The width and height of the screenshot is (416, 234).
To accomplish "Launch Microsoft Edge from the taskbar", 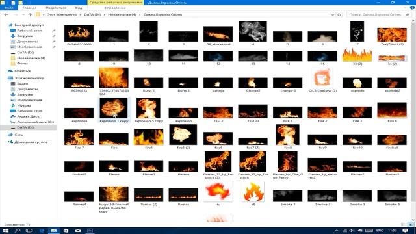I will pos(42,231).
